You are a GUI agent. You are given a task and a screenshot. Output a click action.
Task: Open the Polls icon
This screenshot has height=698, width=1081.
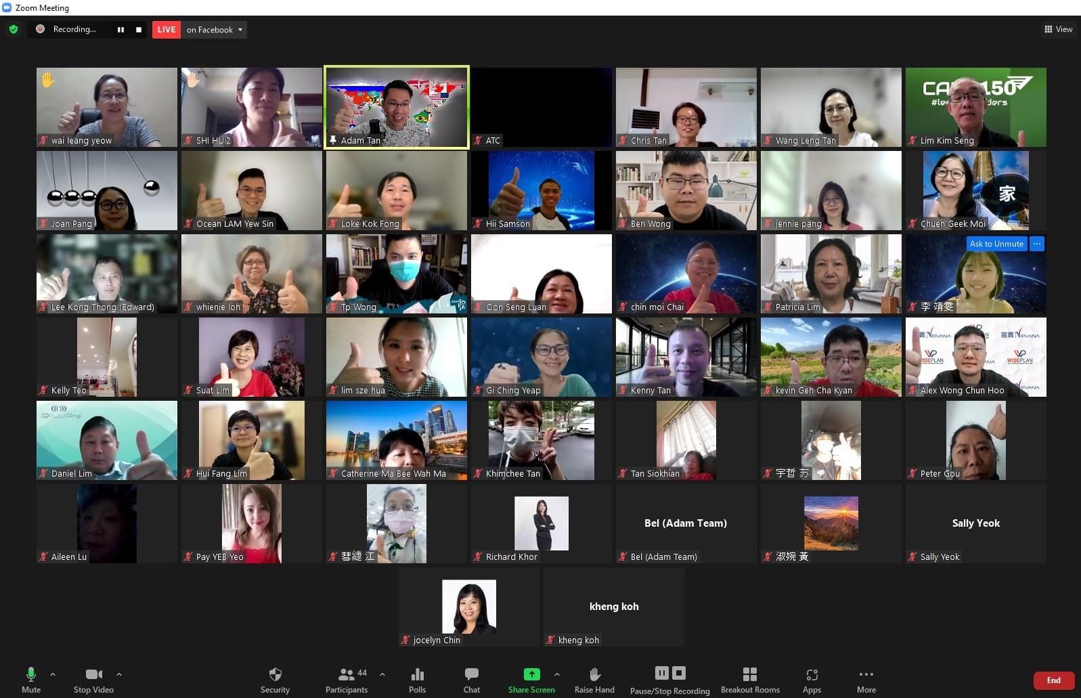click(417, 679)
